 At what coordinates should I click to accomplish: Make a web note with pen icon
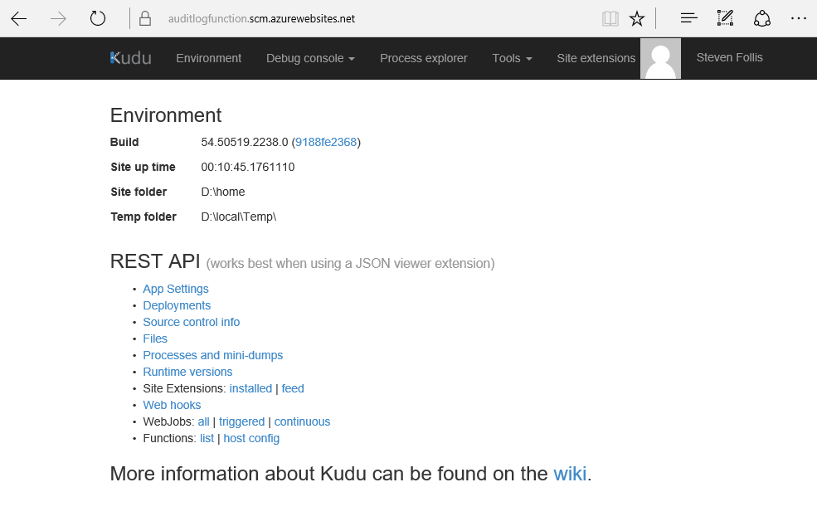725,18
